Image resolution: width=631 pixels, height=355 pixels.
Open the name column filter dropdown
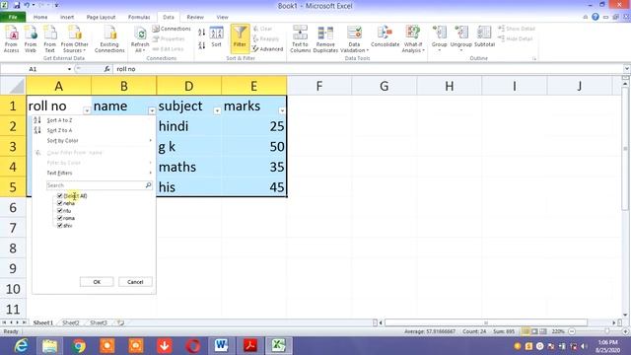pos(152,110)
